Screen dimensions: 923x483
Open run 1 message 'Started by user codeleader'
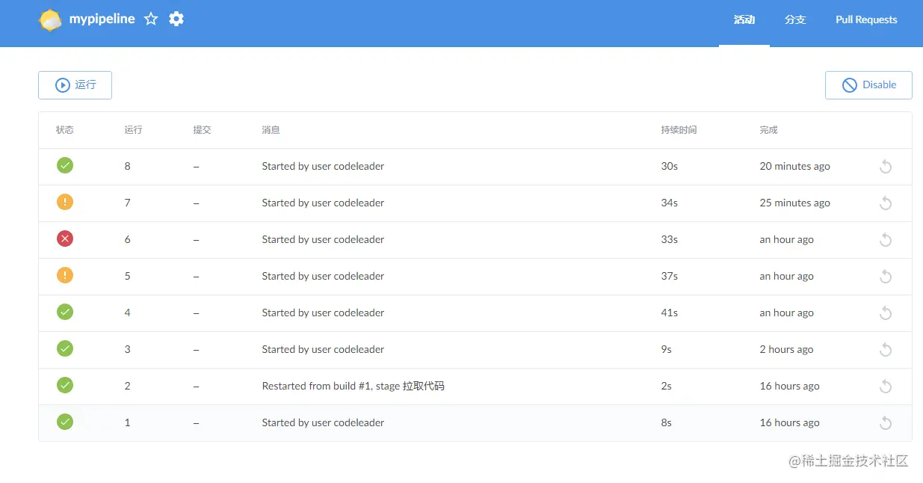point(323,422)
